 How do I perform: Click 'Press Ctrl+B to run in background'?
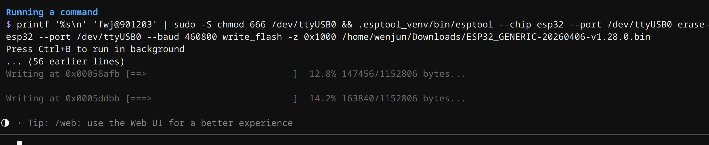click(95, 49)
